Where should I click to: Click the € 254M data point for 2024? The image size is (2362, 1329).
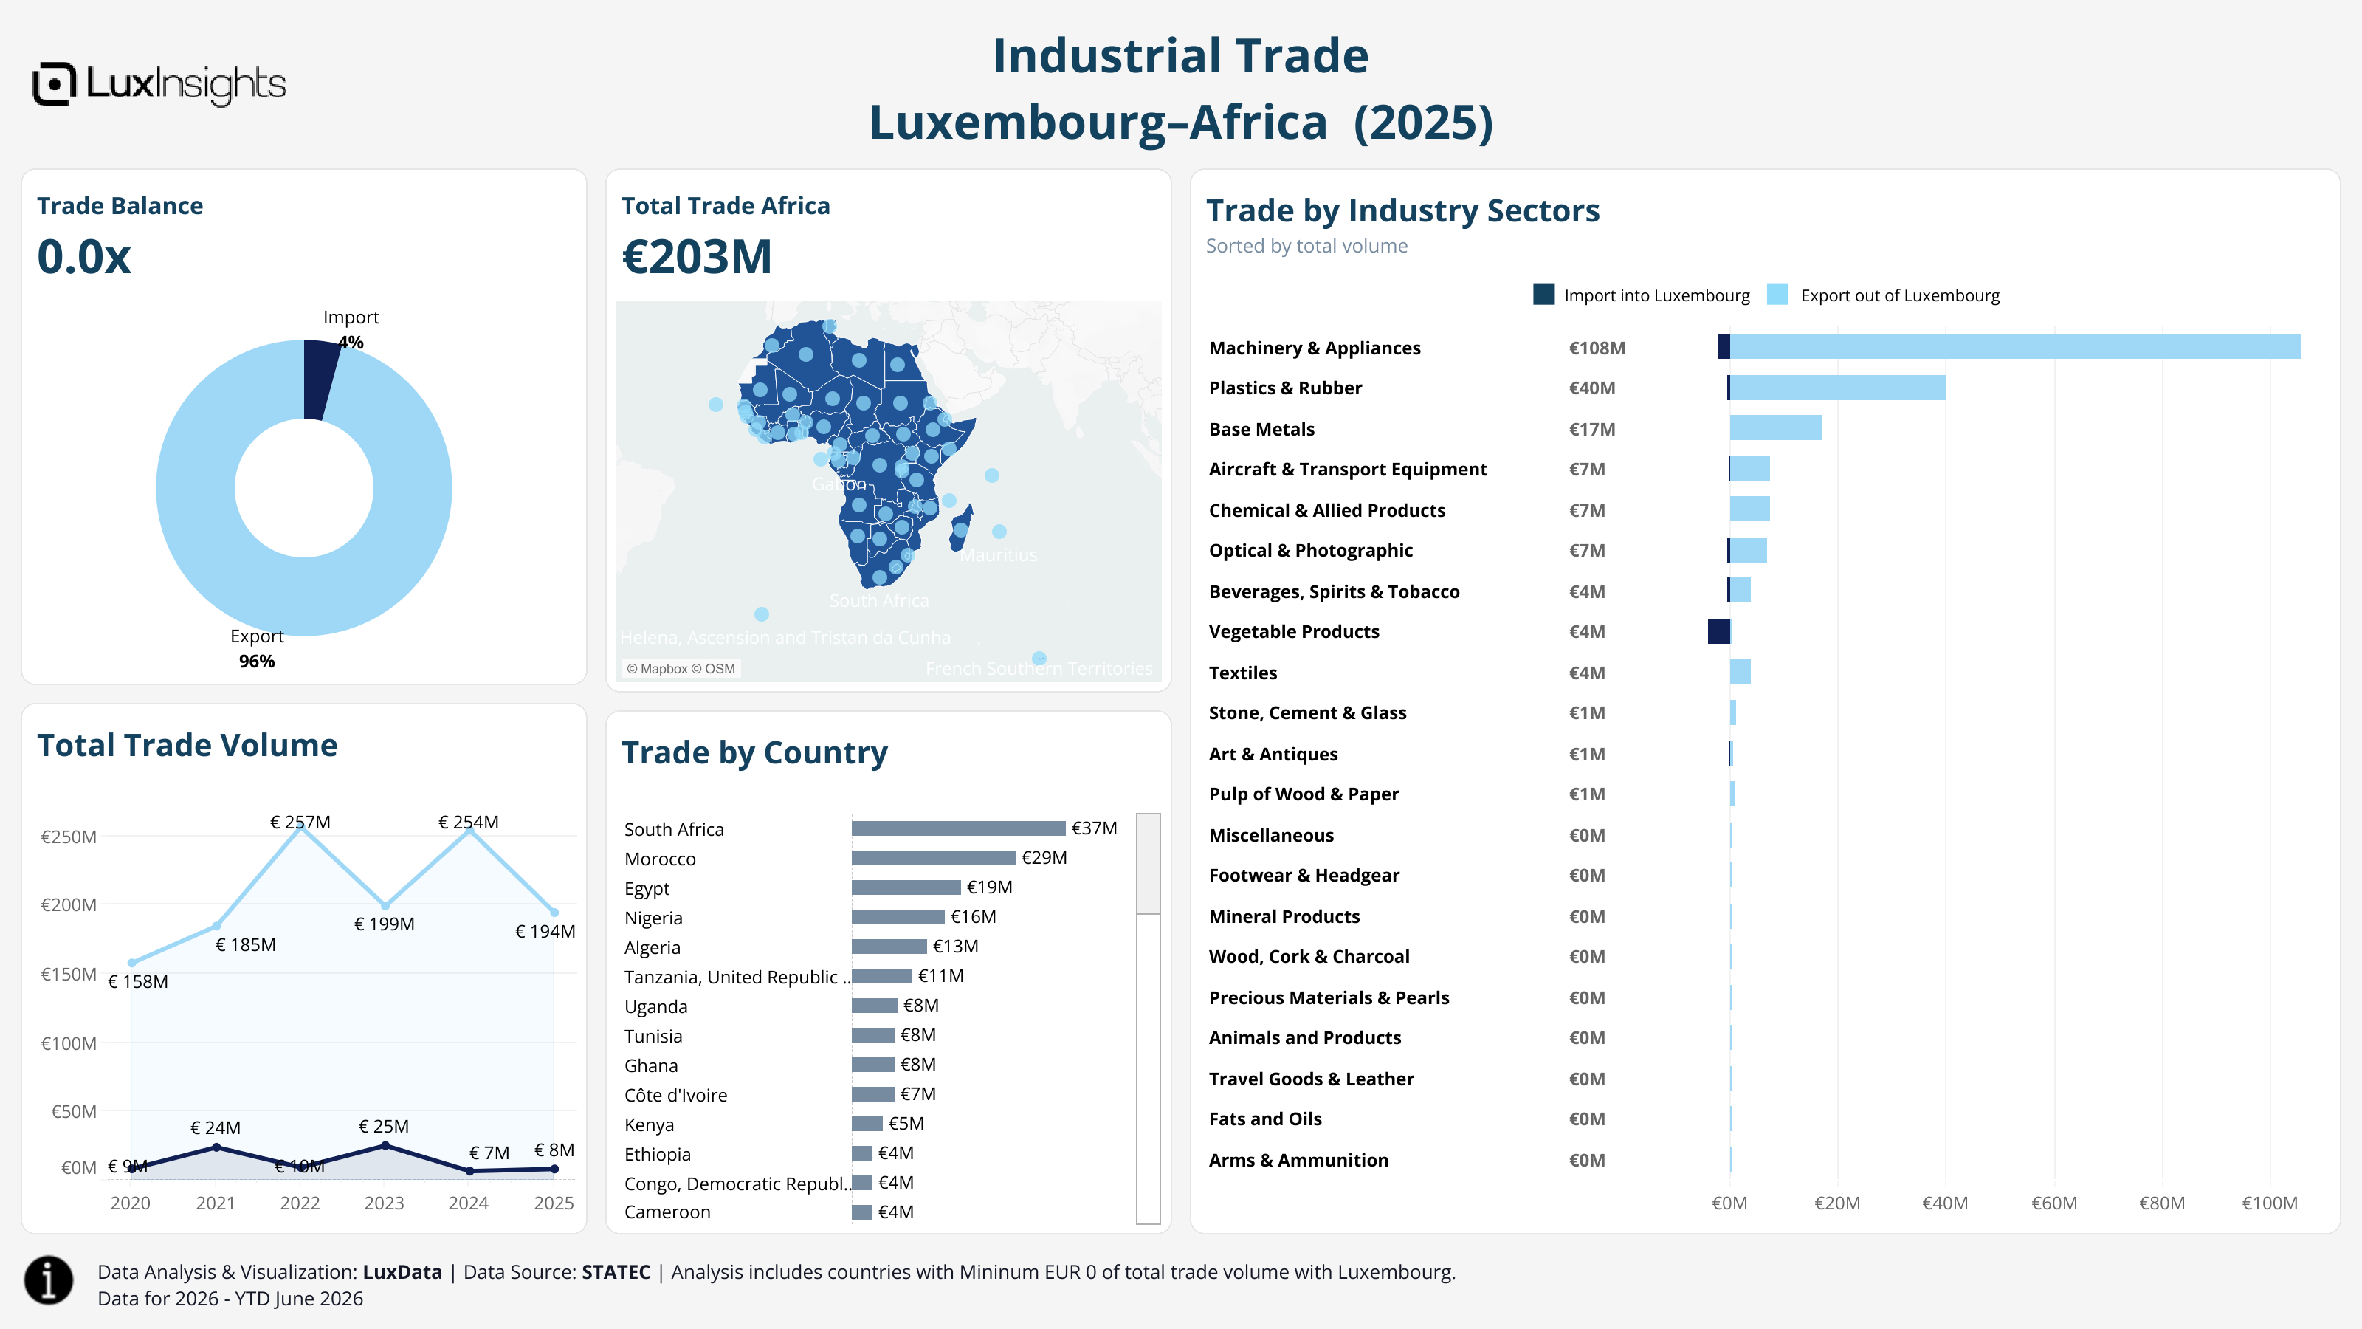469,829
